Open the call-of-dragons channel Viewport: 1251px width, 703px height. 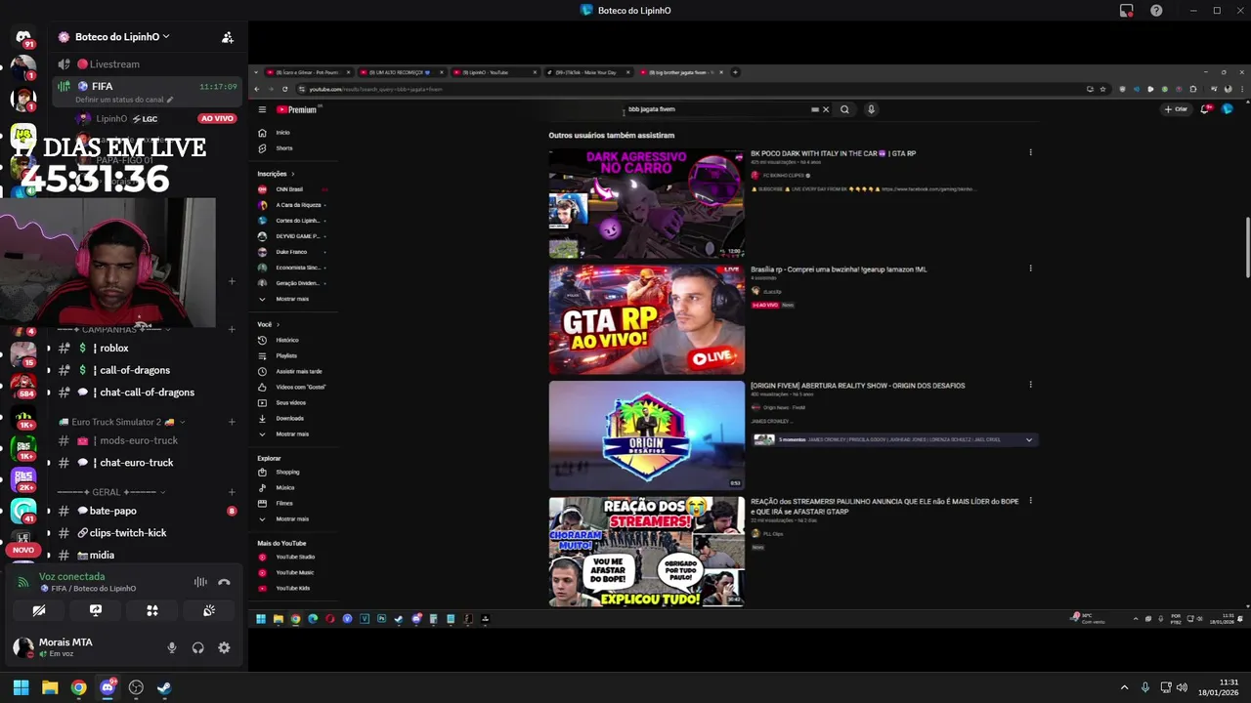tap(147, 371)
